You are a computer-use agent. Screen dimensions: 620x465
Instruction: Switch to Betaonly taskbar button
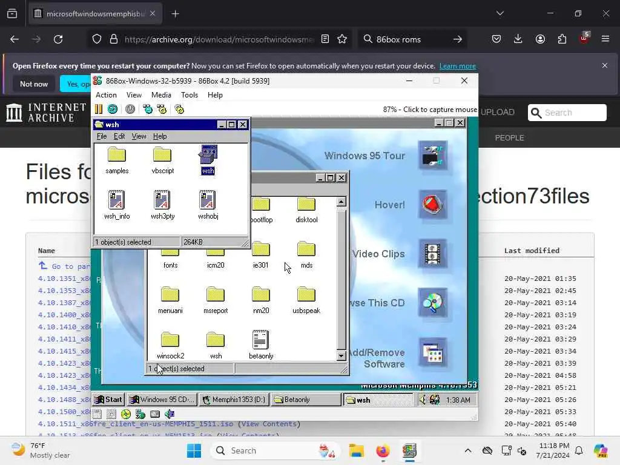click(x=306, y=400)
